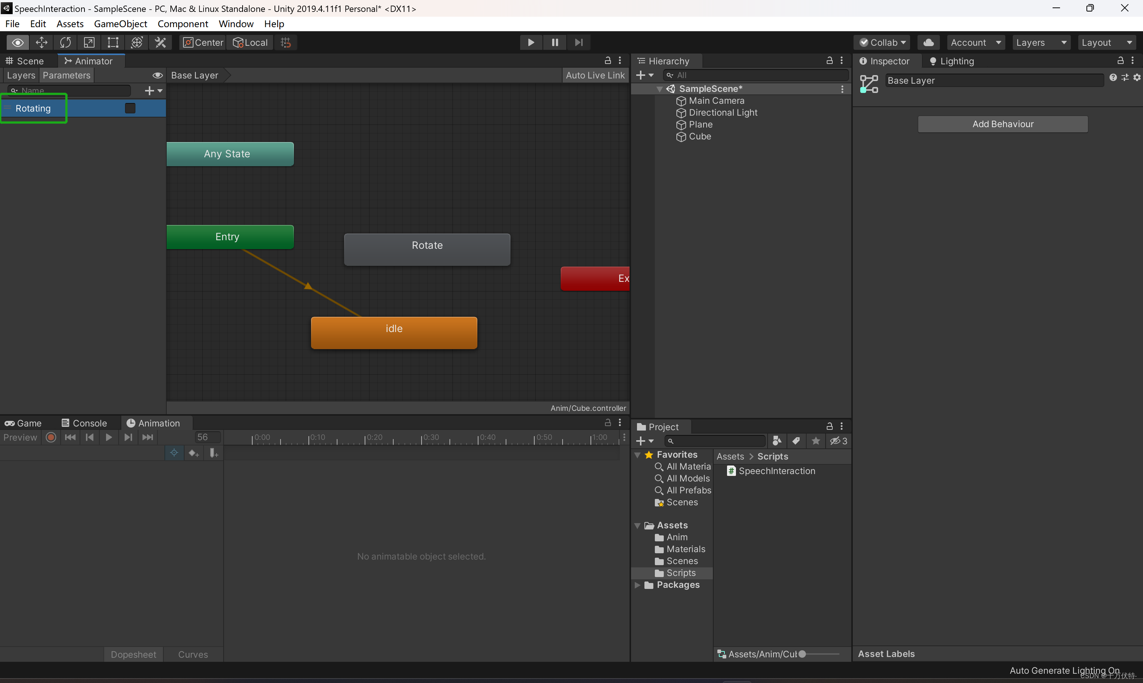Click the cloud services icon
This screenshot has width=1143, height=683.
click(928, 42)
